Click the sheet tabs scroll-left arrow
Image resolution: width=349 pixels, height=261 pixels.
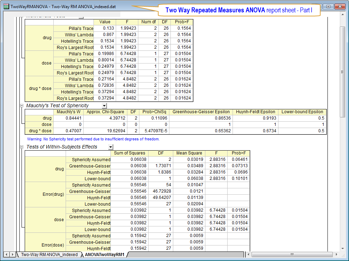[6, 254]
